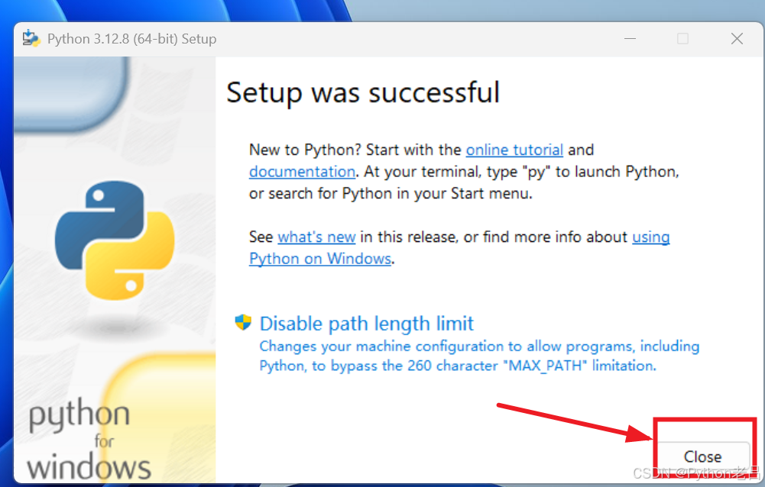765x487 pixels.
Task: Open the online tutorial link
Action: pos(514,150)
